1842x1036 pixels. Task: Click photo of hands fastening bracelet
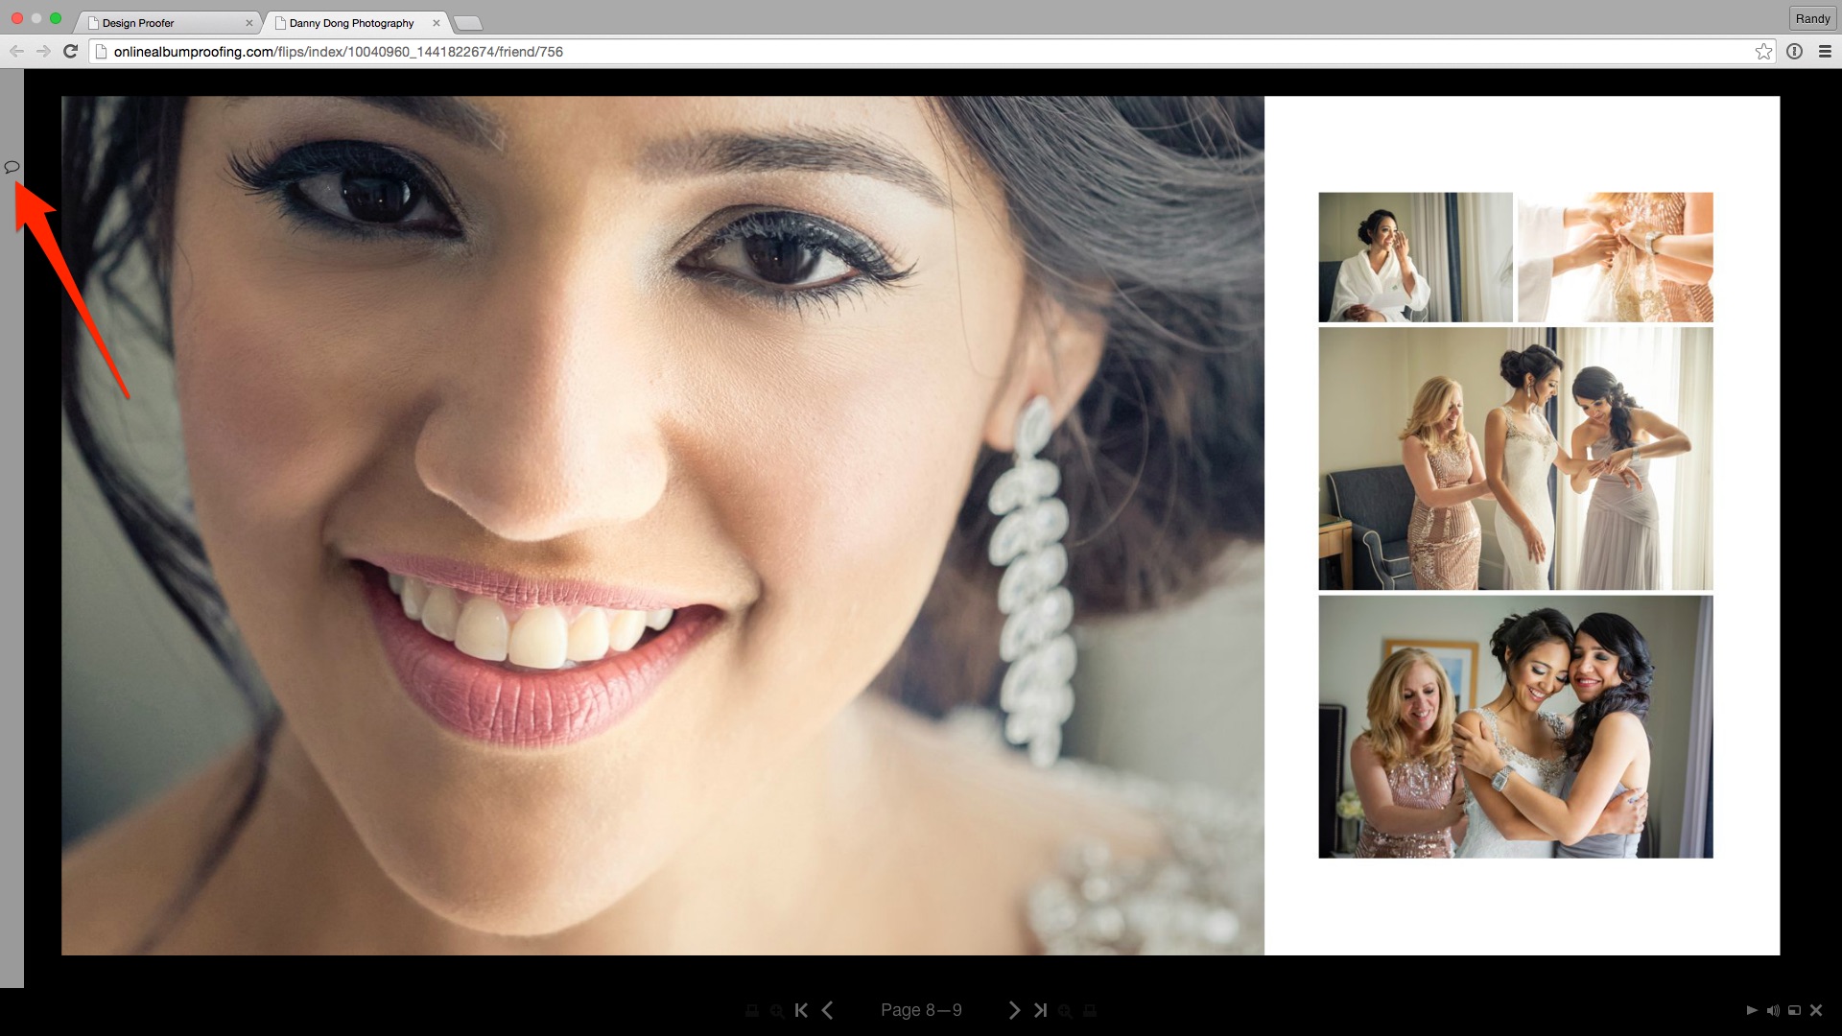point(1616,257)
